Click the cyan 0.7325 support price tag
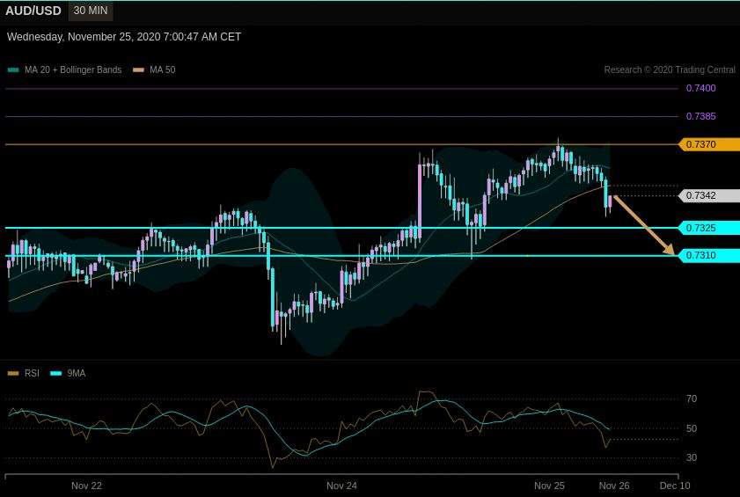The height and width of the screenshot is (497, 740). point(709,228)
